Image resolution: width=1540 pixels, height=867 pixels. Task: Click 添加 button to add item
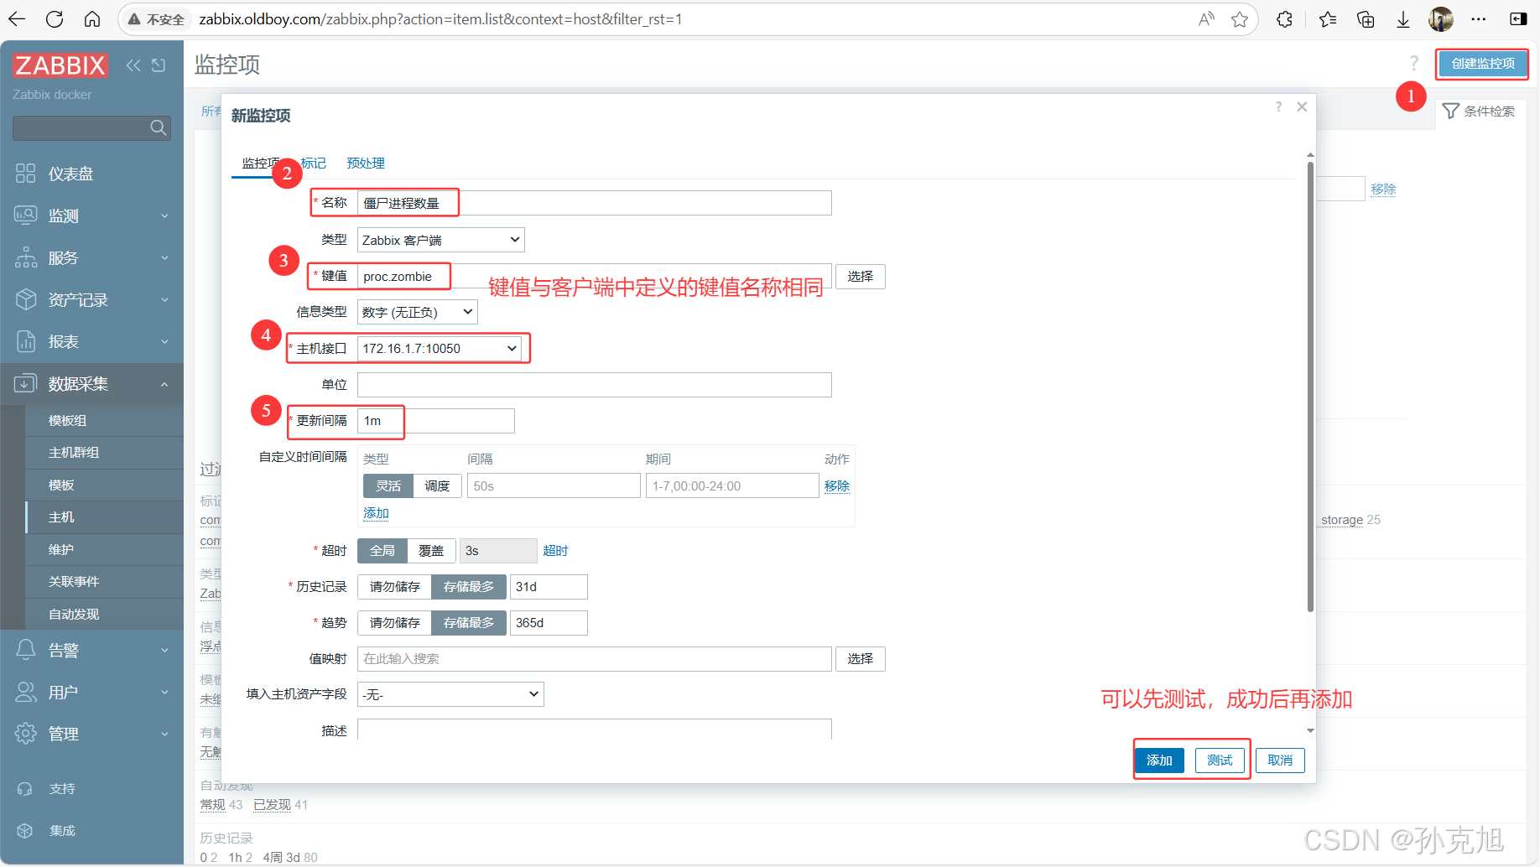click(x=1159, y=761)
